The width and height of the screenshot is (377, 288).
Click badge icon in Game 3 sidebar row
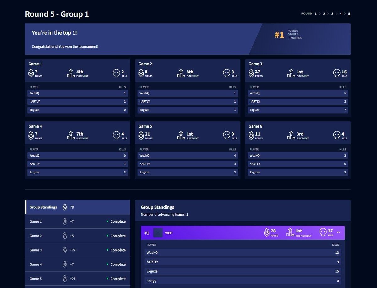(65, 250)
